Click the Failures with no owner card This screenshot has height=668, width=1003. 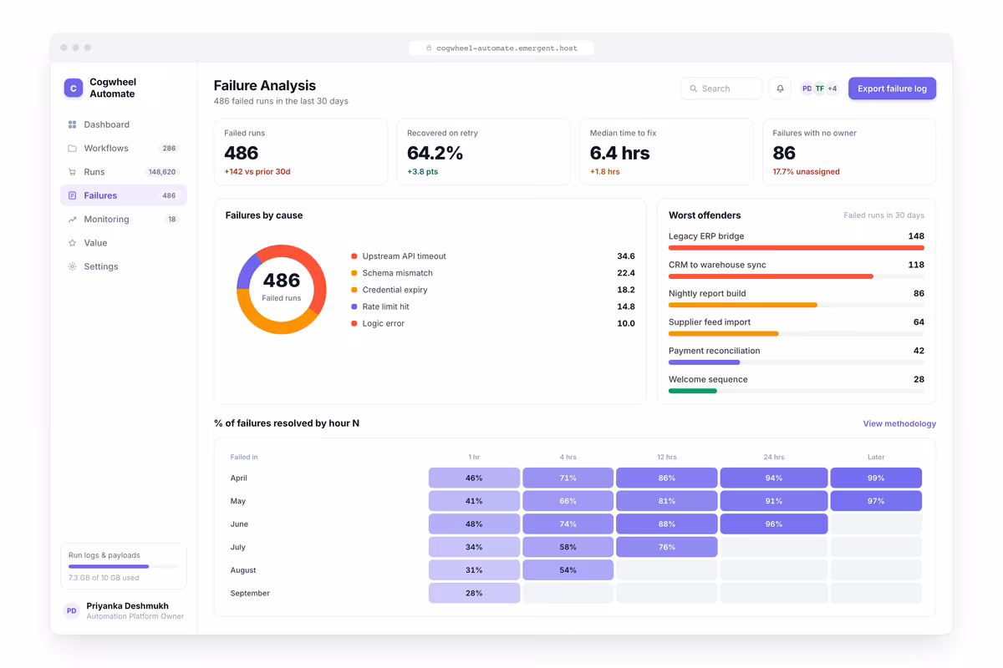click(849, 152)
